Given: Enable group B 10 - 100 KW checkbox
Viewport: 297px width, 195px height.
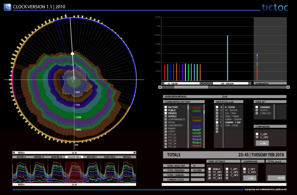Looking at the screenshot, I should (217, 110).
